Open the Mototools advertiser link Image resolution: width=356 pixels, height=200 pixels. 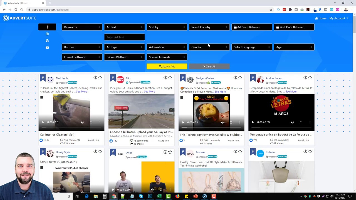[62, 78]
